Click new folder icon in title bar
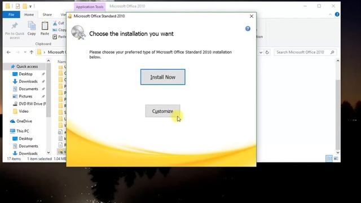The image size is (361, 203). coord(24,6)
